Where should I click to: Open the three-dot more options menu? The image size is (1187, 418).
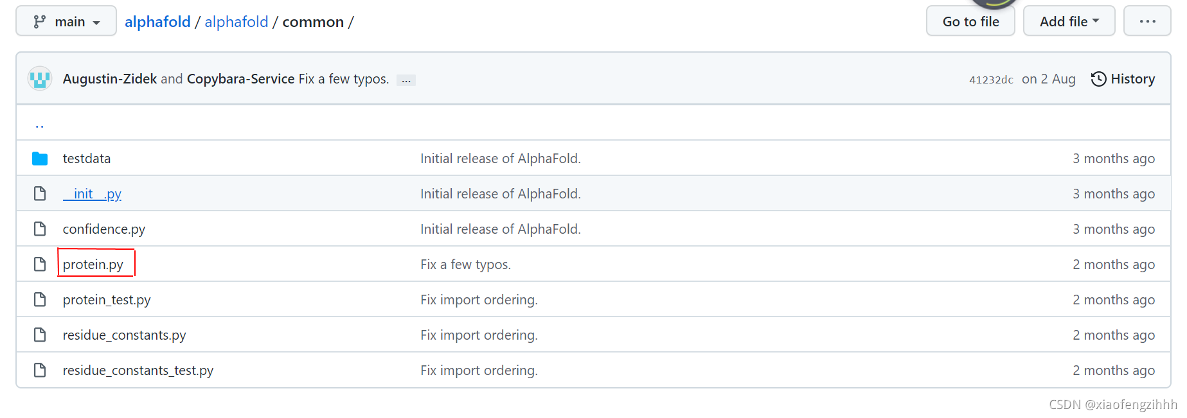(1147, 21)
